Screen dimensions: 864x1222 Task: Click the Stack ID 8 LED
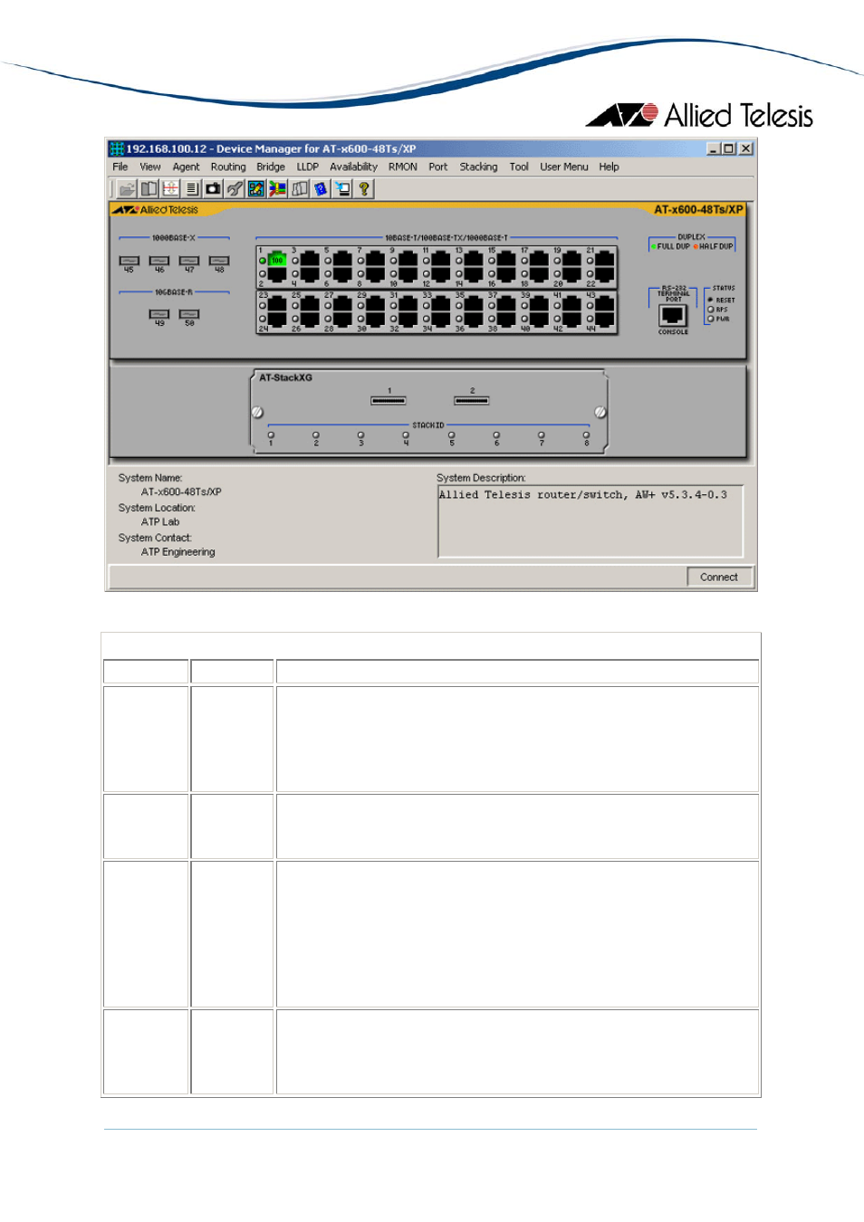(x=586, y=435)
